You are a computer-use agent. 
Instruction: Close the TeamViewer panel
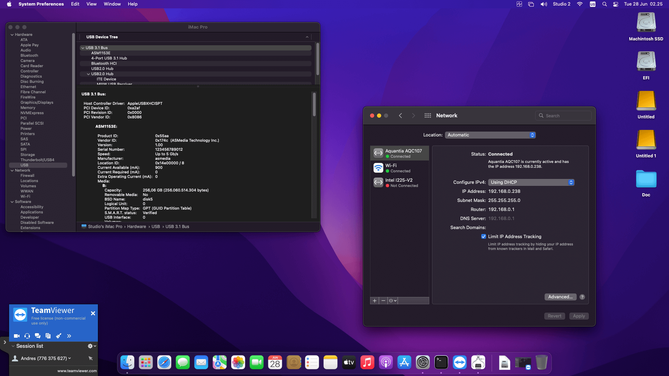pyautogui.click(x=93, y=314)
